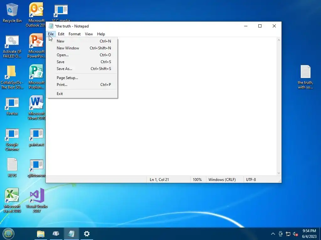
Task: Click the 100% zoom status entry
Action: (x=197, y=180)
